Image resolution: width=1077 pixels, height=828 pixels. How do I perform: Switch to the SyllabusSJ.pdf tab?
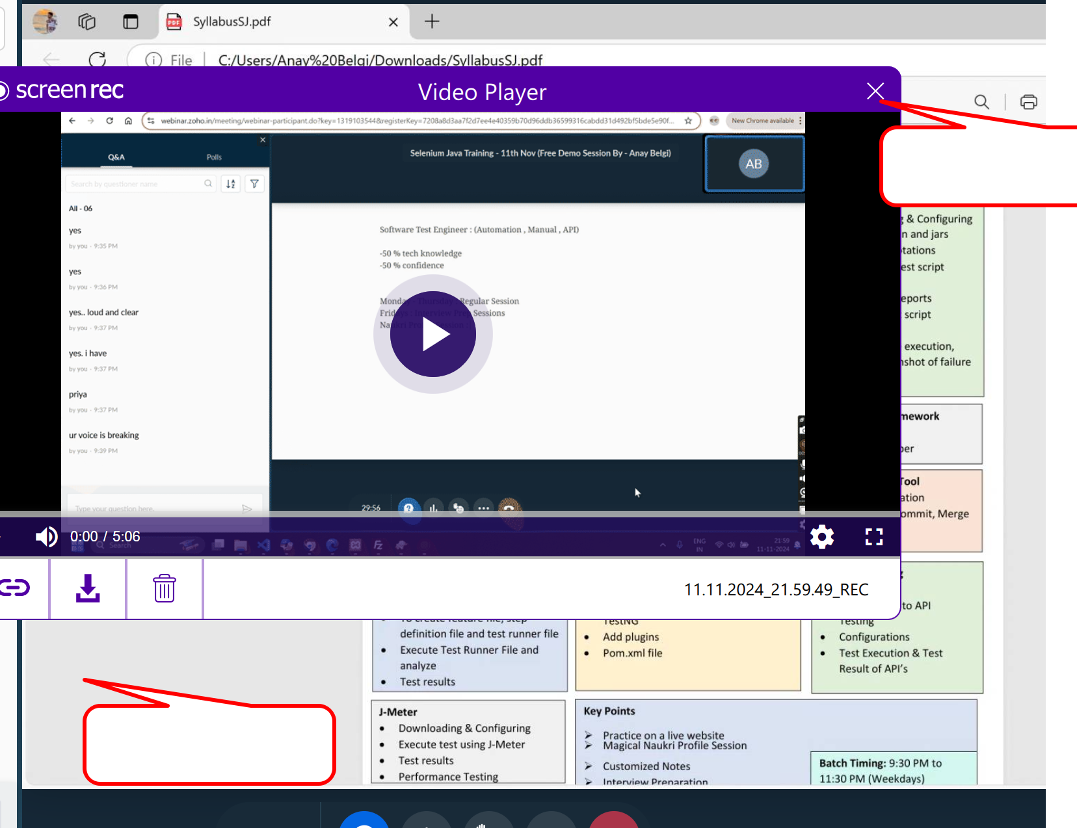[x=232, y=22]
